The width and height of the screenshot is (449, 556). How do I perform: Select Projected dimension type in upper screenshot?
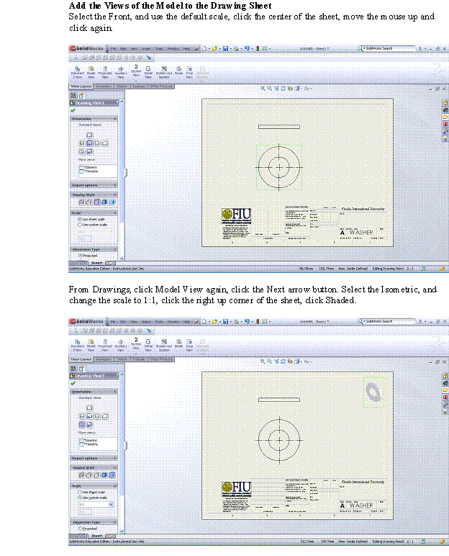point(80,255)
